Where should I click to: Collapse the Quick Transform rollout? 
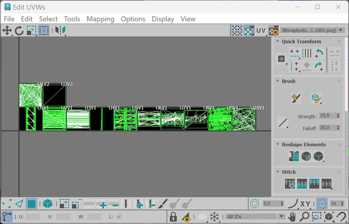(277, 41)
